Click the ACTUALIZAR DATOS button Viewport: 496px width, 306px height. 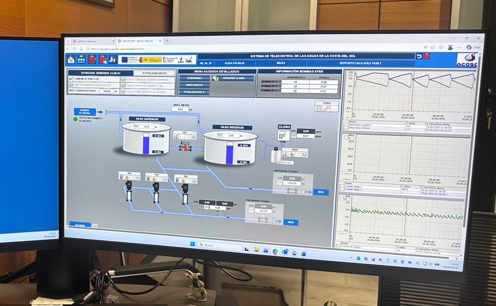point(155,73)
